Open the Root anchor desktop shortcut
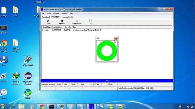Screen dimensions: 195x109 coord(4,61)
